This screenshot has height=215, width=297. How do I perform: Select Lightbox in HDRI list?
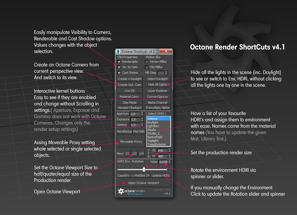(x=159, y=126)
